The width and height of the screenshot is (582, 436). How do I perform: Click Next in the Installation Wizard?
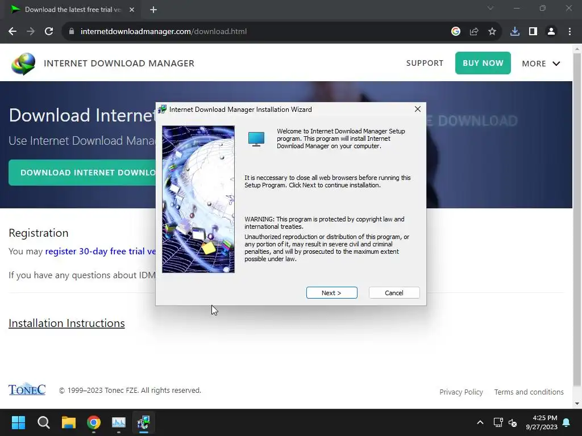(331, 292)
